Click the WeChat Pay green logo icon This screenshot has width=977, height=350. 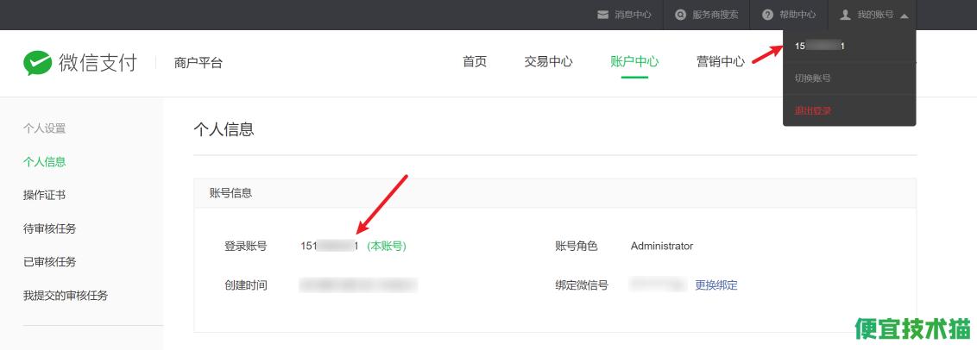click(x=37, y=63)
